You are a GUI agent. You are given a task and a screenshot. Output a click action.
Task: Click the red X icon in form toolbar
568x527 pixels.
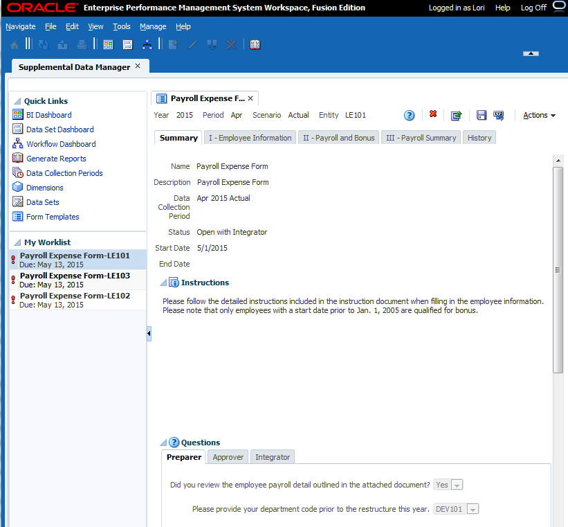[433, 115]
